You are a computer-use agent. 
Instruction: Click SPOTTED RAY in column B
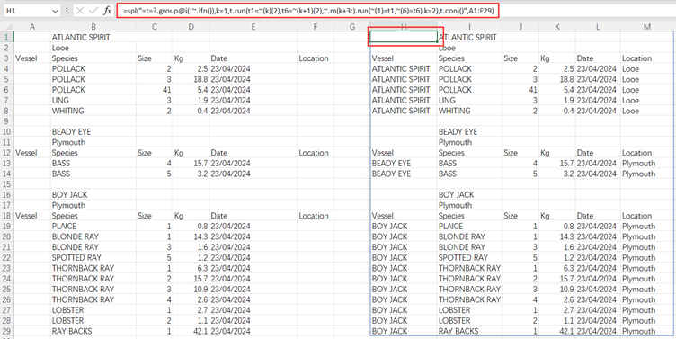tap(76, 257)
